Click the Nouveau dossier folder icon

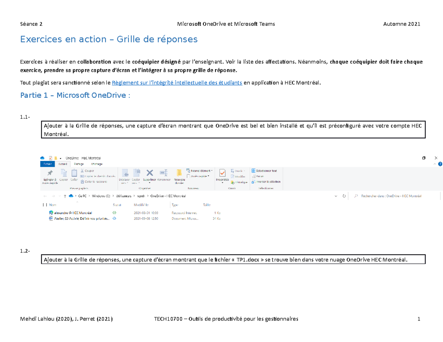[179, 173]
